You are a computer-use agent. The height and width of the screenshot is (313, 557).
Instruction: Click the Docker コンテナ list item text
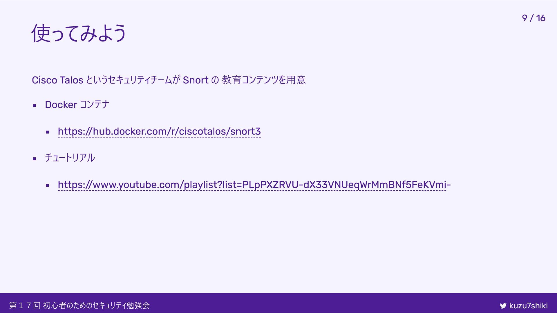pos(77,105)
